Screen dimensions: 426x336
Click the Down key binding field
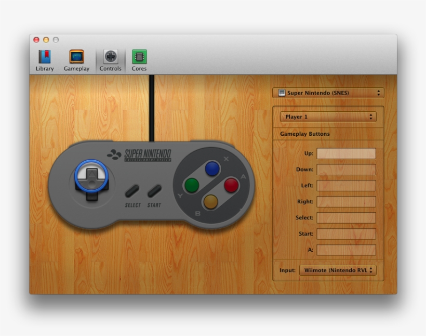pyautogui.click(x=347, y=169)
